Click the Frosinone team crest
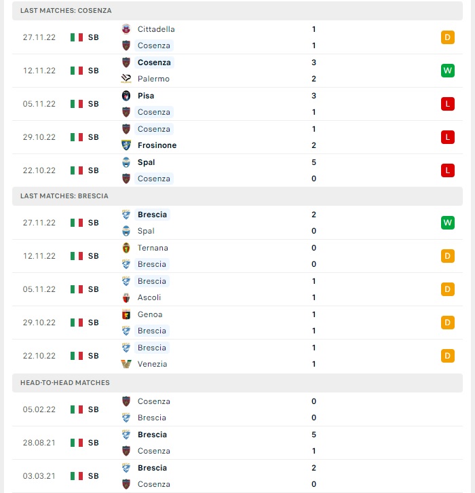Viewport: 475px width, 493px height. 126,145
